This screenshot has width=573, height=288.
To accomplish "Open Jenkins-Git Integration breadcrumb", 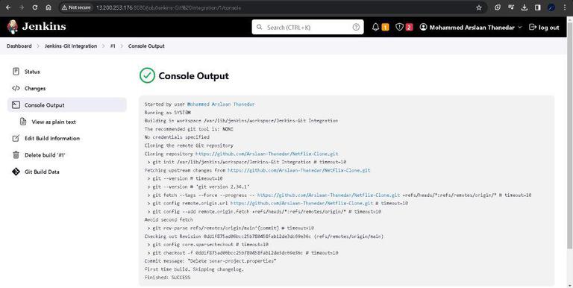I will 71,46.
